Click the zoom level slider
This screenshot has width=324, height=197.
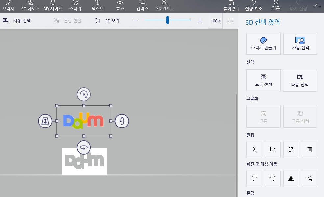(168, 20)
